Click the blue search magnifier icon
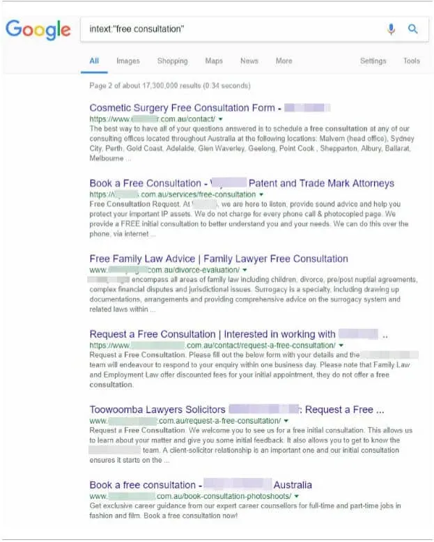Viewport: 434px width, 542px height. point(413,29)
